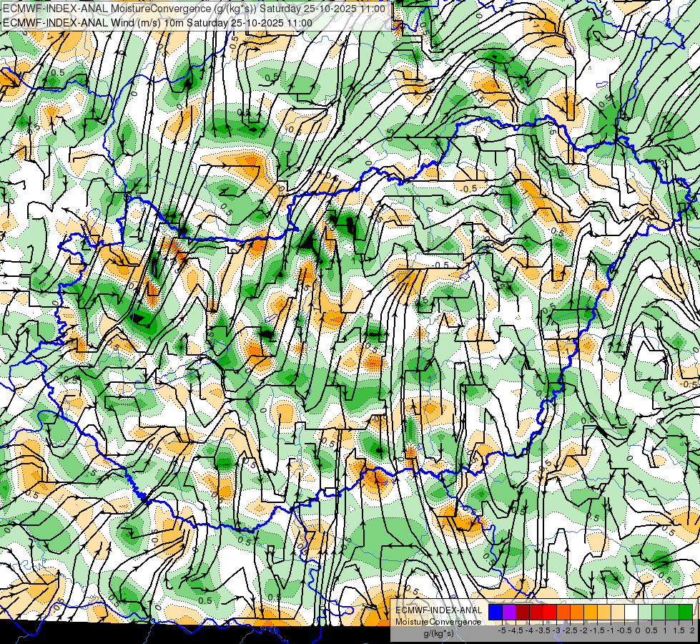Select the dark red swatch between -4.5 and -4
The width and height of the screenshot is (700, 644).
[x=523, y=613]
